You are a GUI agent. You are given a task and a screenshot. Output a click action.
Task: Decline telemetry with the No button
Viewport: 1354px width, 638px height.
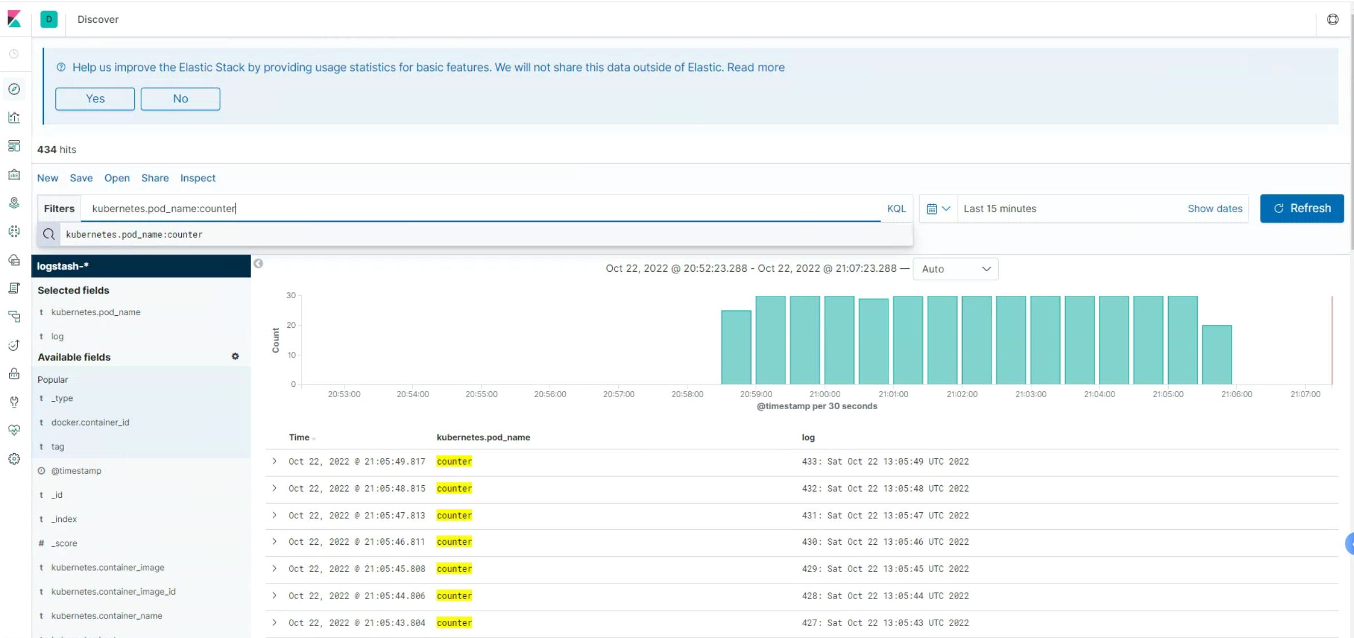pyautogui.click(x=180, y=98)
